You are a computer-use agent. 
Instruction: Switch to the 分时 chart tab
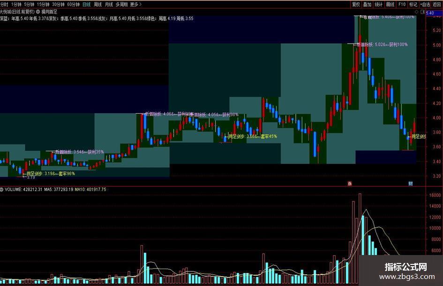4,4
